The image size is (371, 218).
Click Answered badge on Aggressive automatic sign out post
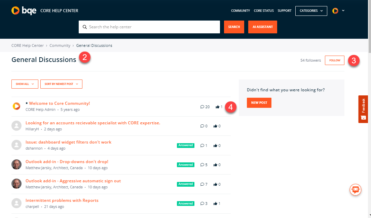[186, 184]
